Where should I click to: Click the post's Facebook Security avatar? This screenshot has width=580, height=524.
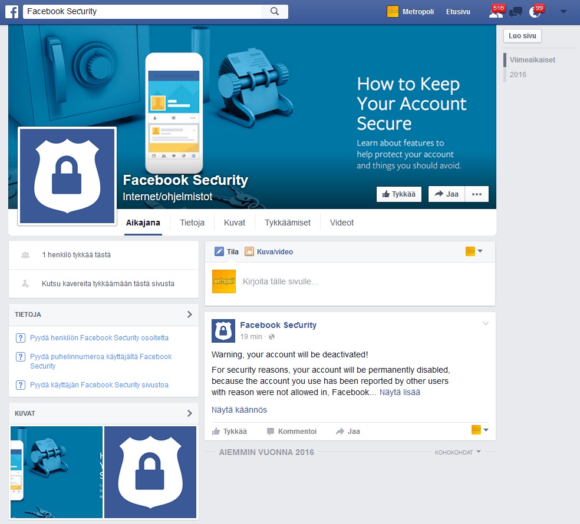[223, 331]
